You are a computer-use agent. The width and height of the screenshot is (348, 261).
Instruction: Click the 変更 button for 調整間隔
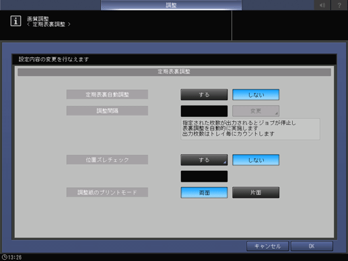(256, 111)
